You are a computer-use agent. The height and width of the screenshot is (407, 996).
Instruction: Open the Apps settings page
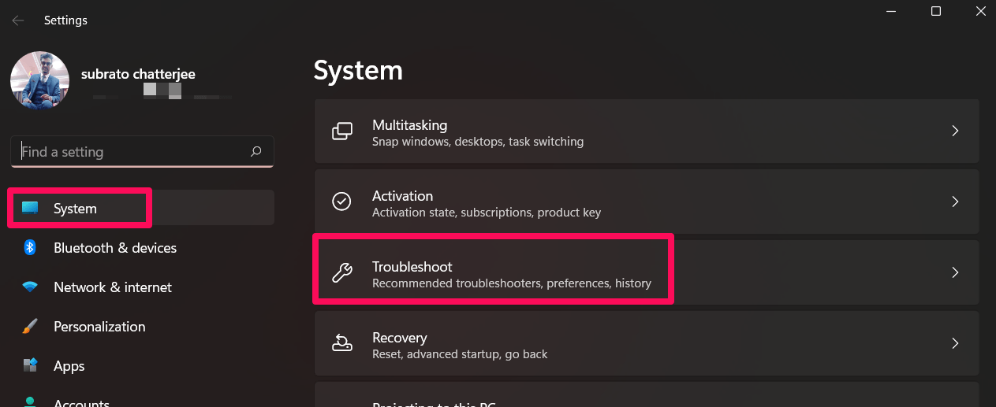[69, 366]
